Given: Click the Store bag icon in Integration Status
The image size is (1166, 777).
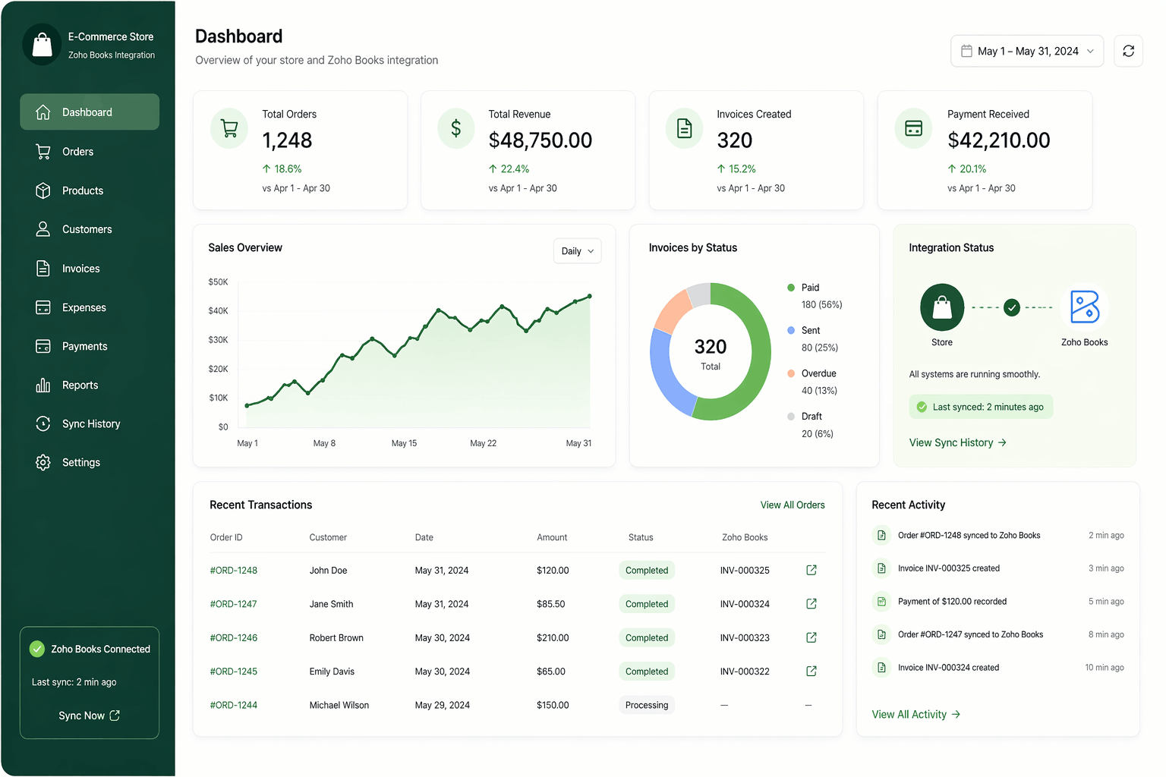Looking at the screenshot, I should coord(942,307).
